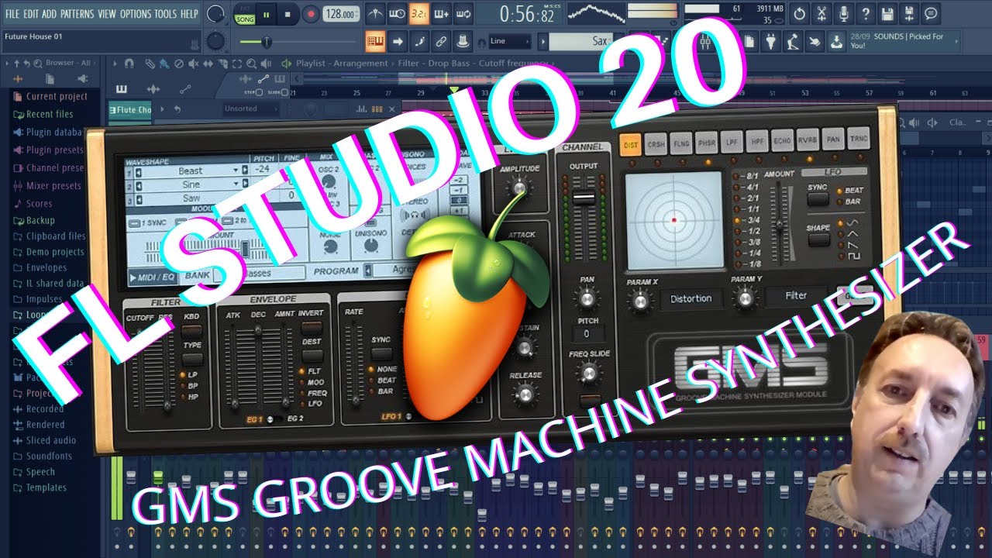Open the FILE menu
Screen dimensions: 992x558
pos(12,14)
